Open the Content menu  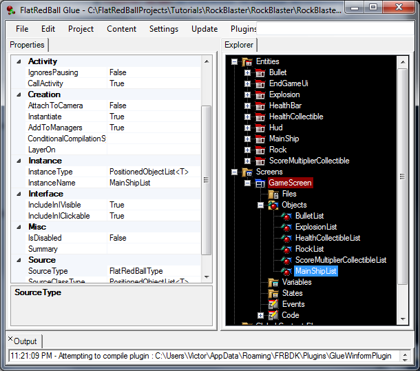click(x=121, y=29)
